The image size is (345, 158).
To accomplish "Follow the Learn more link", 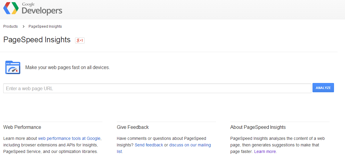I will tap(265, 152).
